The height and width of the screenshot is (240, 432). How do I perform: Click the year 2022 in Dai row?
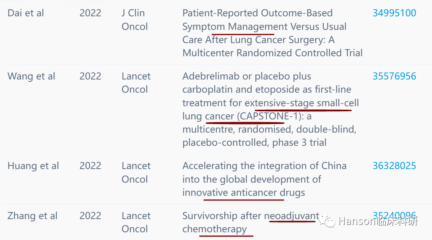click(91, 13)
